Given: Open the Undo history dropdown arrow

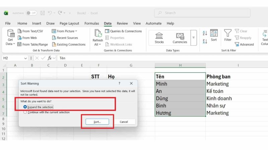Looking at the screenshot, I should coord(54,13).
